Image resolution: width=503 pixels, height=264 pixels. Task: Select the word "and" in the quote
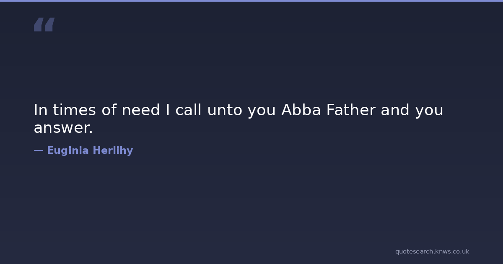pyautogui.click(x=395, y=110)
